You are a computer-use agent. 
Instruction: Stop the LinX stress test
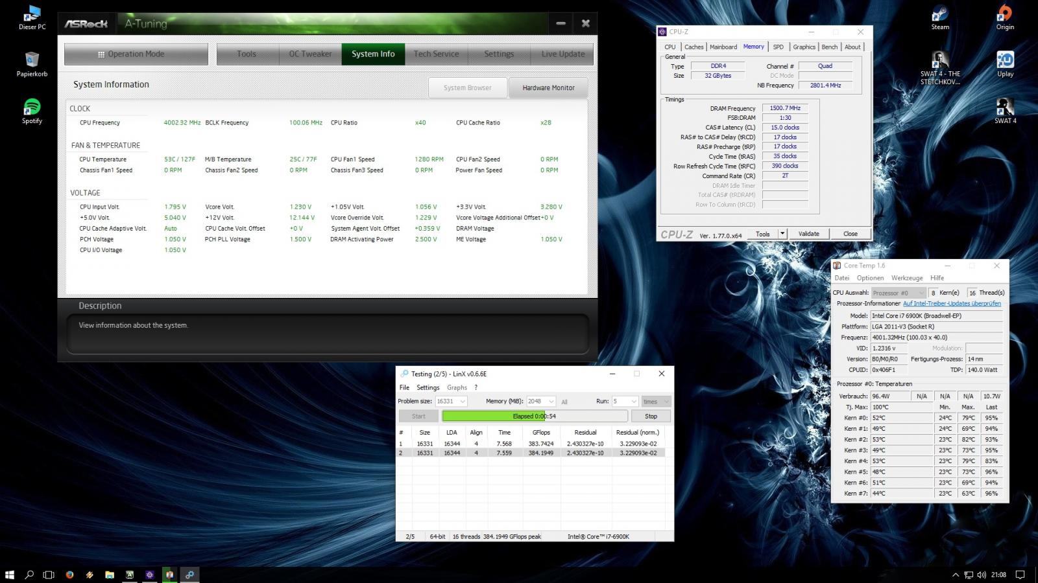[651, 417]
